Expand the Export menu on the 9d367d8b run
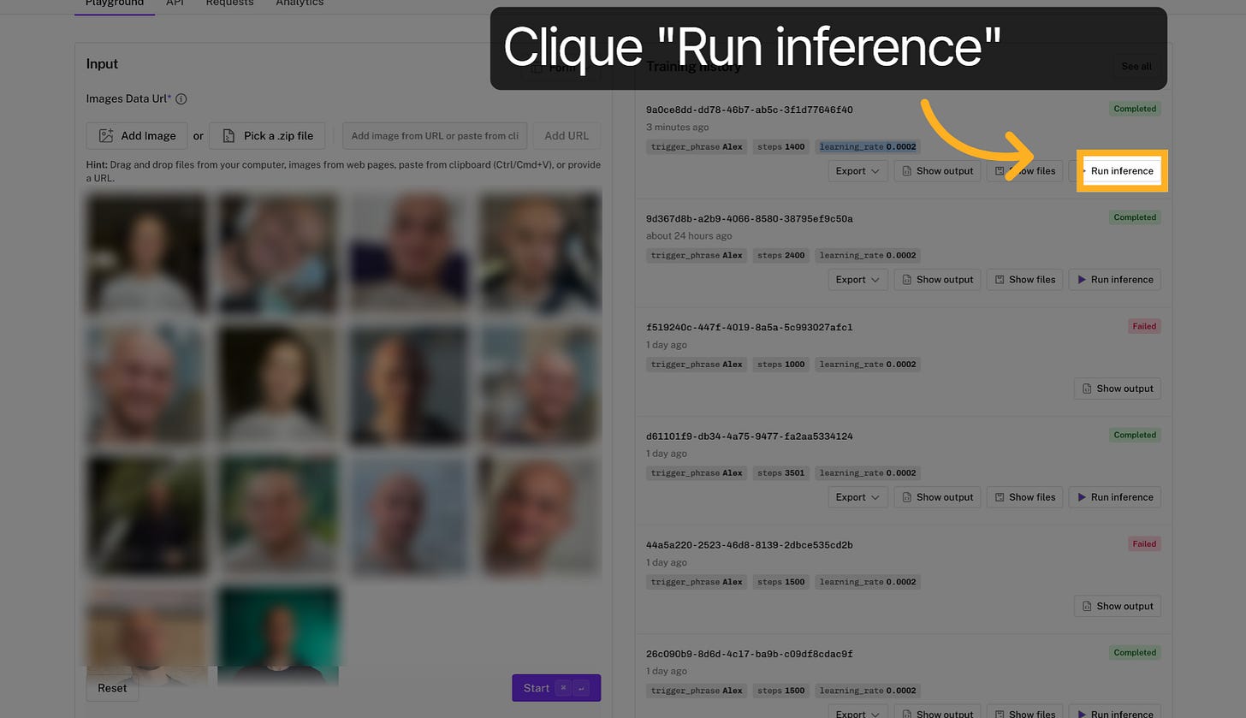 click(857, 279)
